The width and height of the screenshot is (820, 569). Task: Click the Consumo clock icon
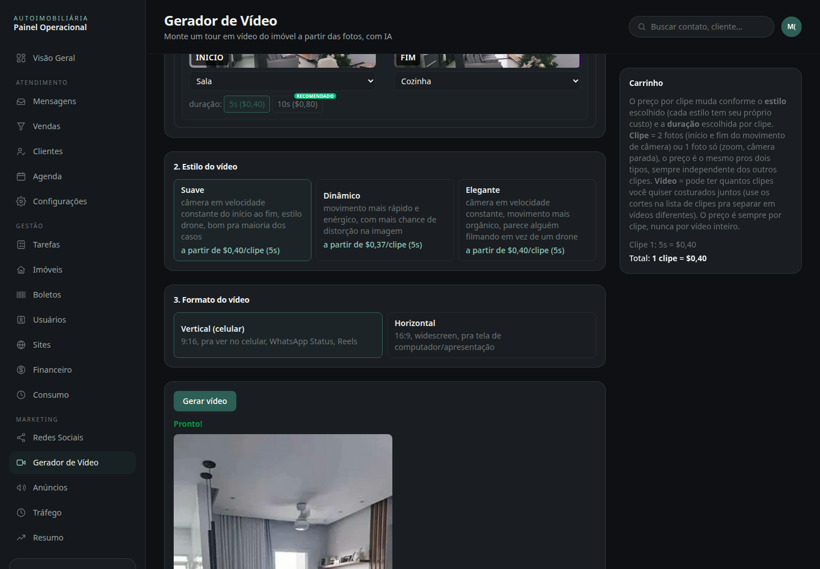[21, 395]
